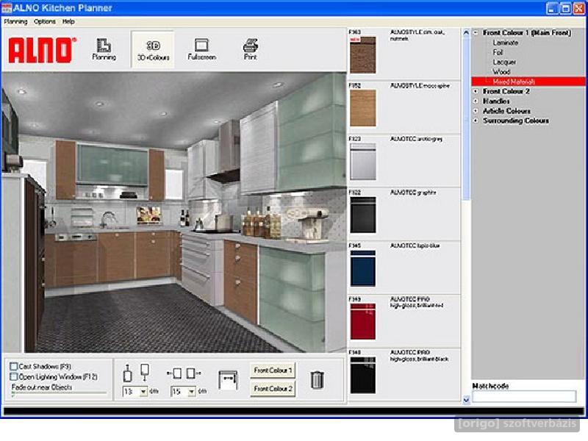Click the Matchcode input field
The height and width of the screenshot is (441, 588).
tap(524, 396)
